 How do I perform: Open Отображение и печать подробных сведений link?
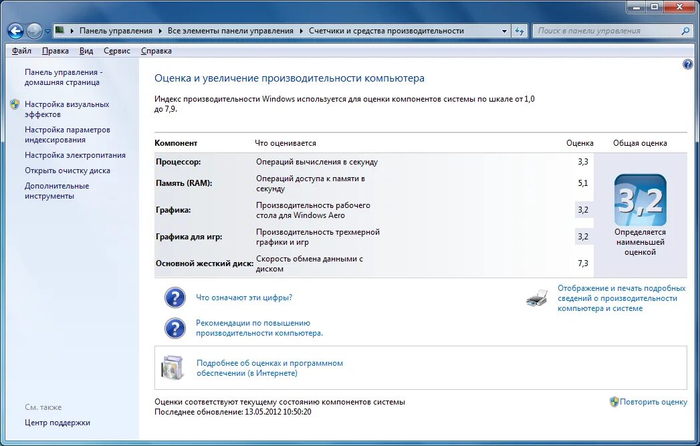pos(621,298)
